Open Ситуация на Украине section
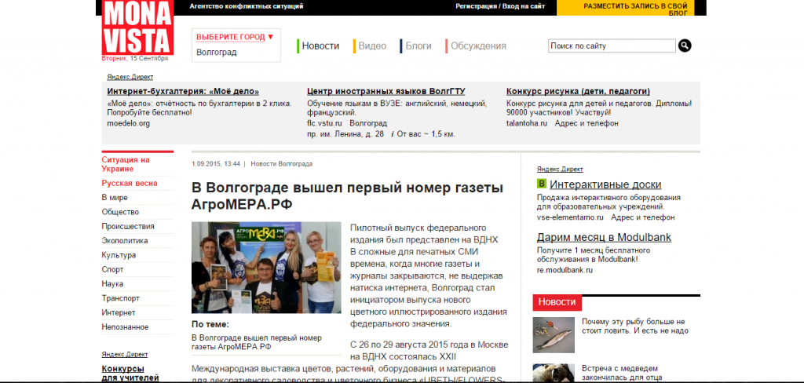The width and height of the screenshot is (804, 383). click(126, 164)
